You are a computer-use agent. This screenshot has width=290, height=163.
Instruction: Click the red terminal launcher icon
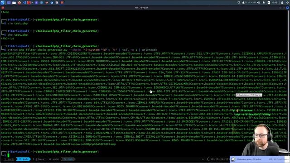[29, 3]
